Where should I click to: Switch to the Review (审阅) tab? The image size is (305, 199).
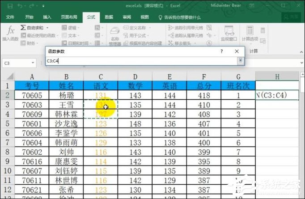click(127, 17)
